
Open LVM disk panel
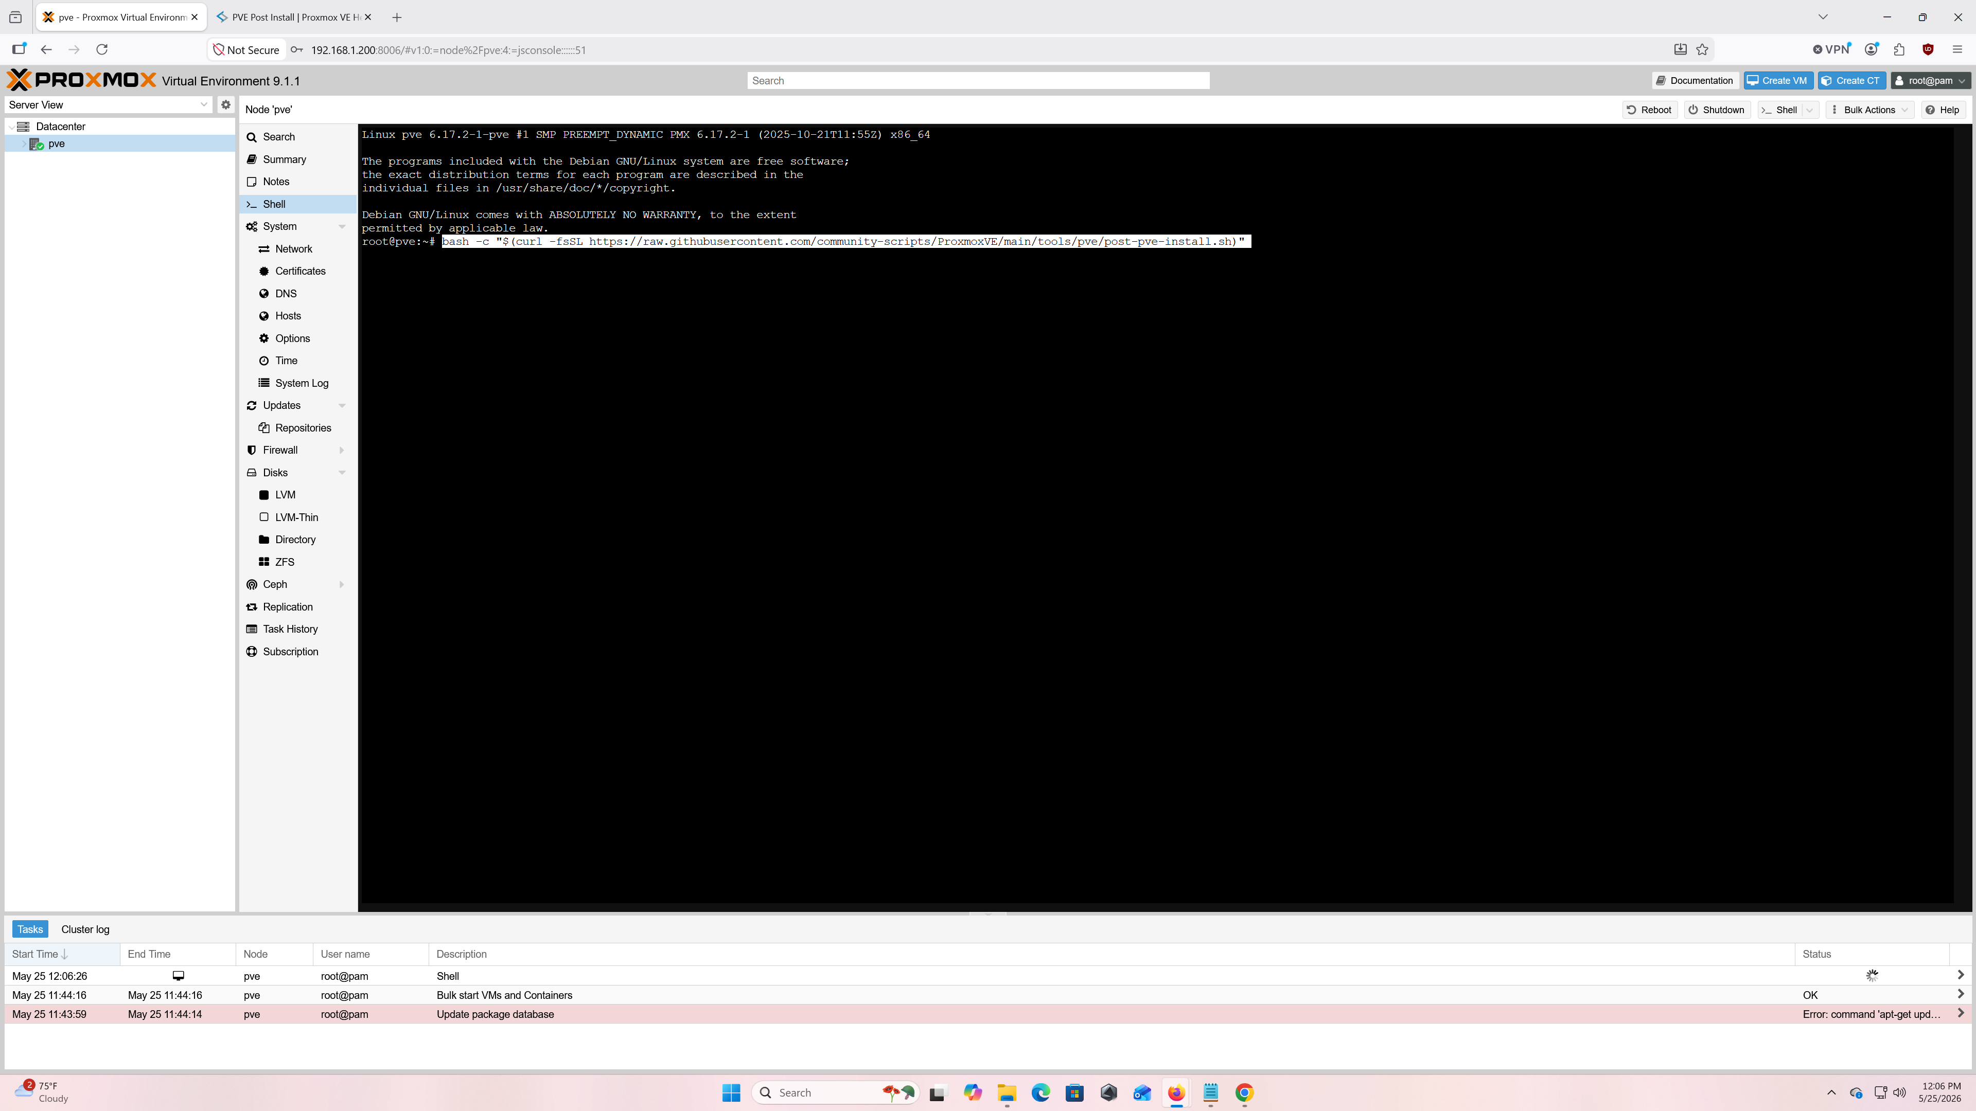[x=285, y=495]
